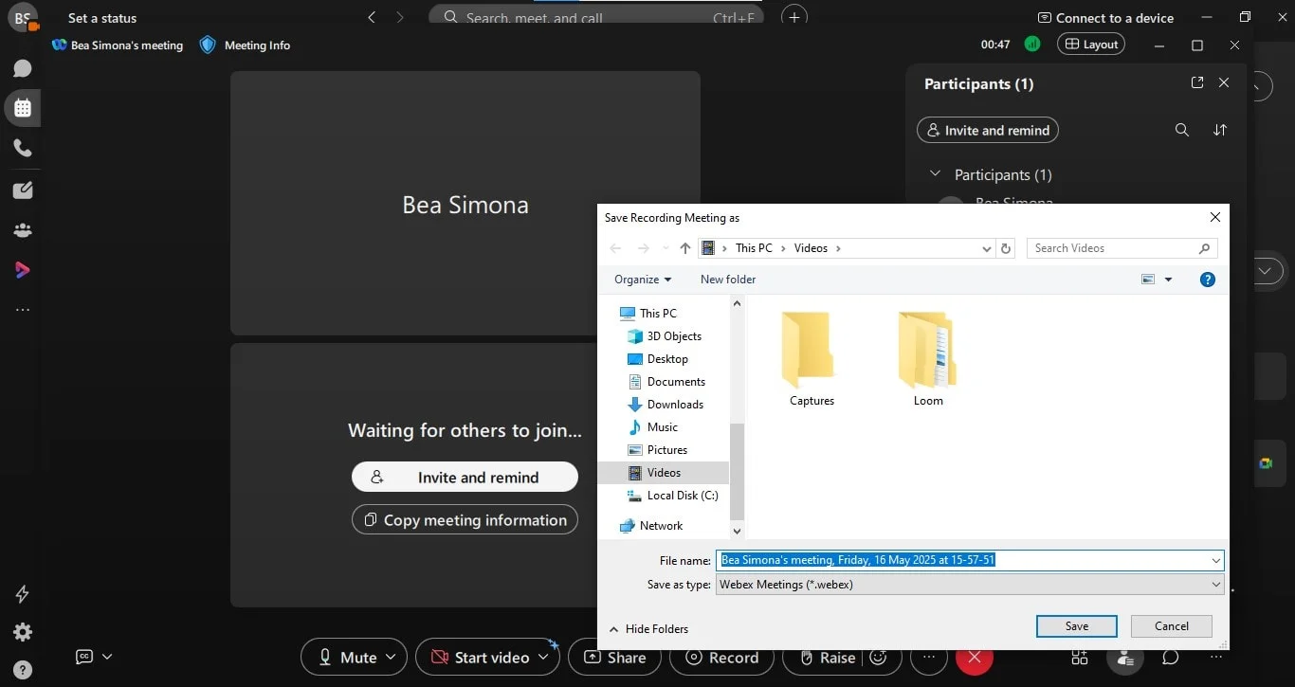Open the Teams icon in the sidebar
The height and width of the screenshot is (687, 1295).
[23, 230]
